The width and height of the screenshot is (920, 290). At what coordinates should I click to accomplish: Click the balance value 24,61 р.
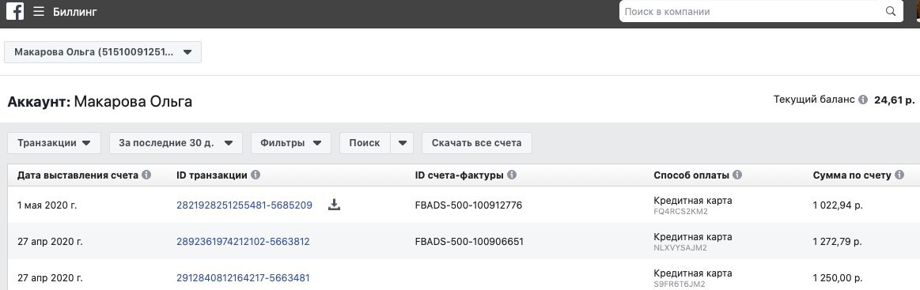[x=894, y=100]
